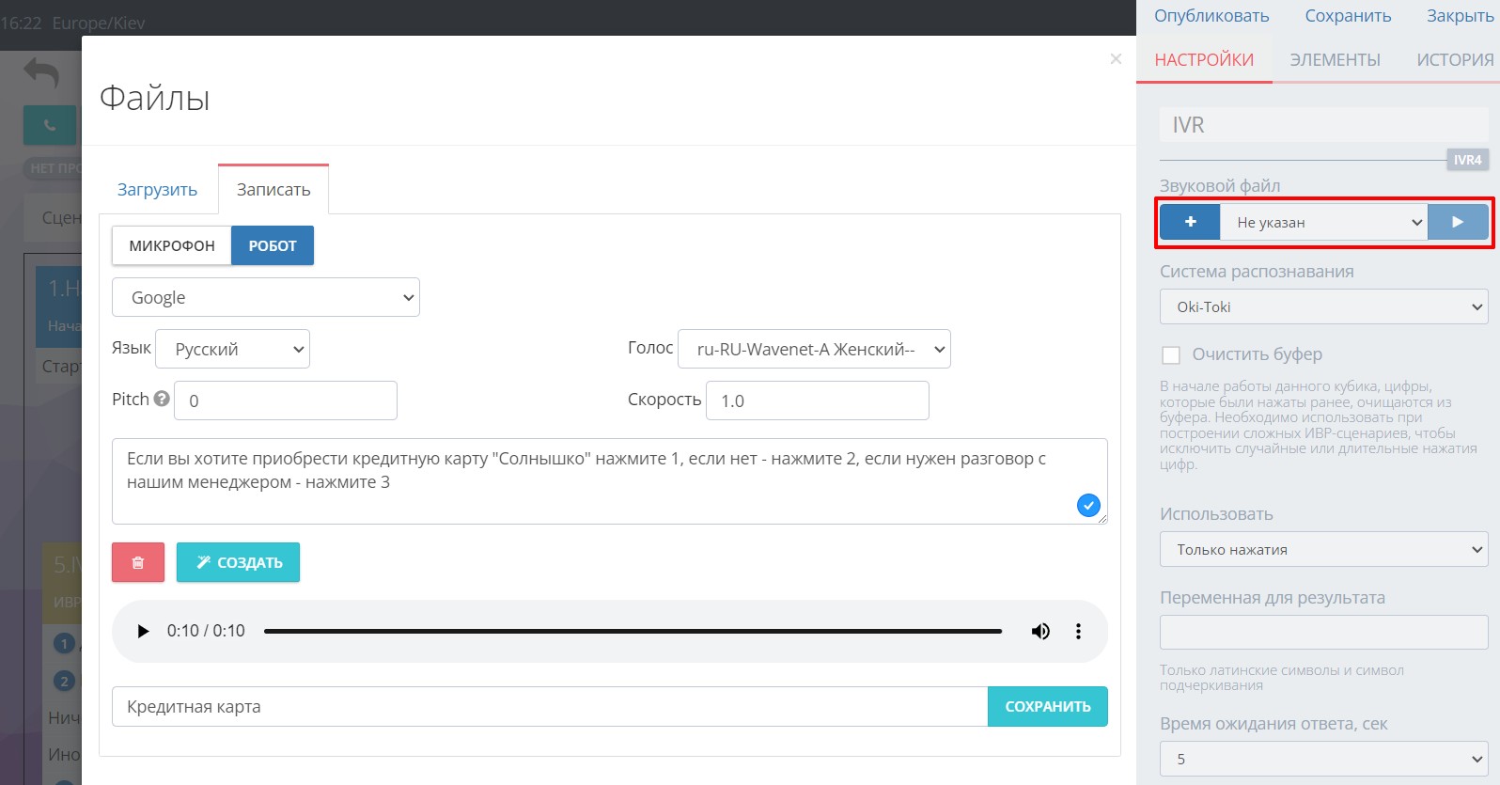Click the audio player progress bar
This screenshot has width=1500, height=785.
633,631
